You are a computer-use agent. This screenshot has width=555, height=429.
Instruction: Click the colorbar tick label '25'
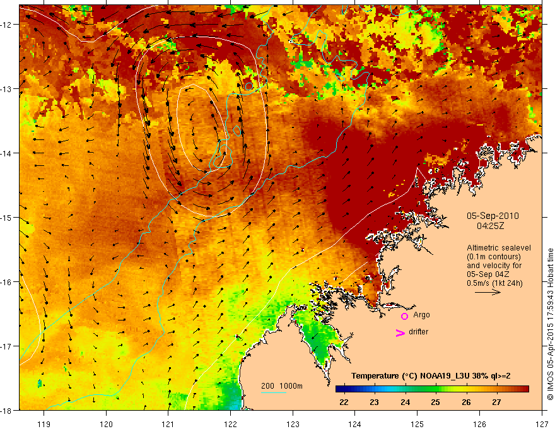[x=436, y=403]
